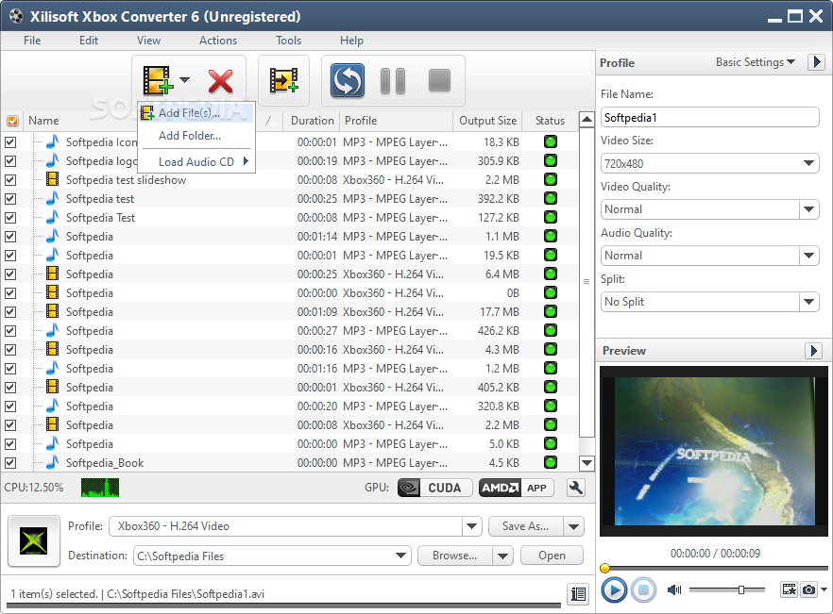Uncheck the Softpedia test row checkbox (392.2 KB)
The width and height of the screenshot is (833, 614).
[10, 198]
